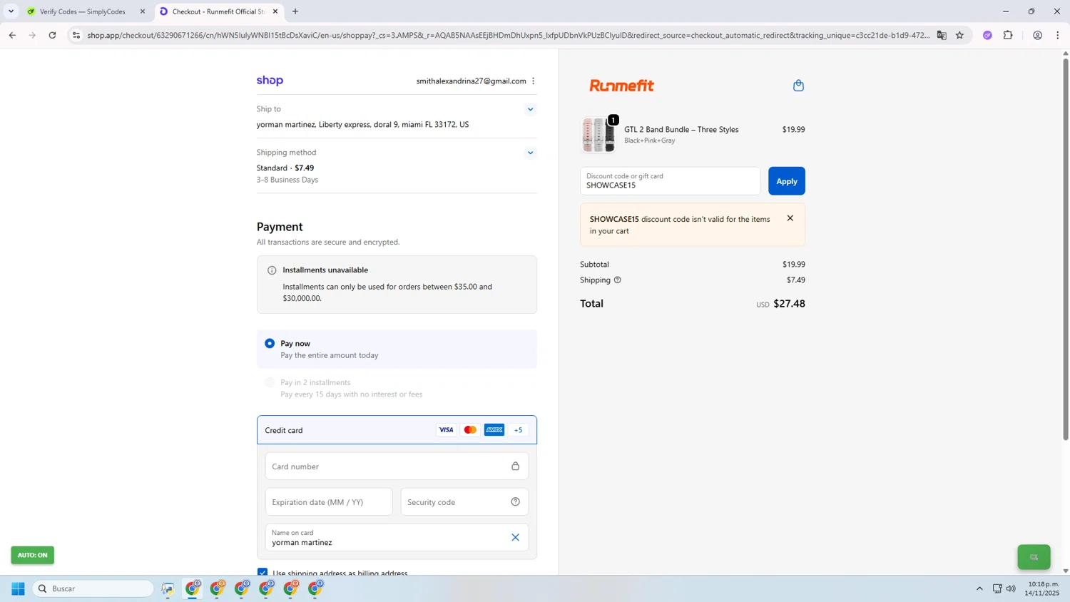Go back to previous page
The image size is (1070, 602).
point(12,35)
